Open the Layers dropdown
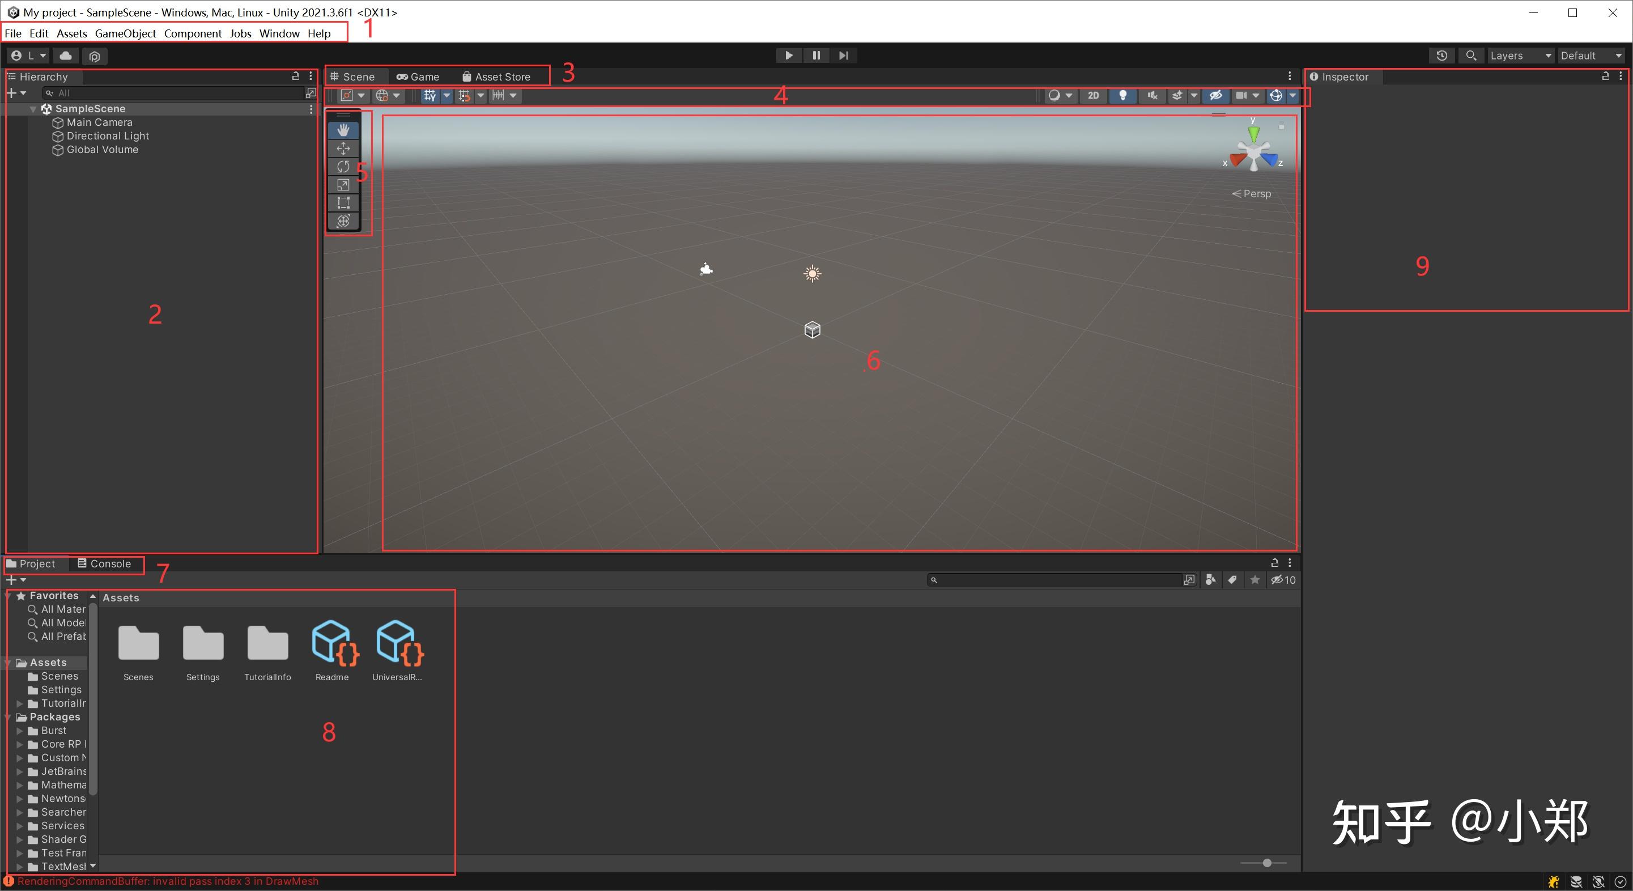 click(x=1520, y=56)
